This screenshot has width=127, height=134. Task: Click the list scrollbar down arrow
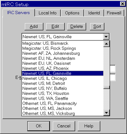(107, 113)
